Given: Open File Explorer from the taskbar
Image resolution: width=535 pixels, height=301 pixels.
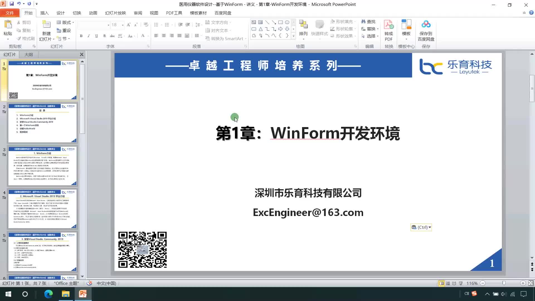Looking at the screenshot, I should click(x=66, y=294).
